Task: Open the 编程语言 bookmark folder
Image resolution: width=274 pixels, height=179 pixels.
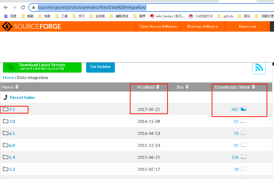Action: click(119, 16)
